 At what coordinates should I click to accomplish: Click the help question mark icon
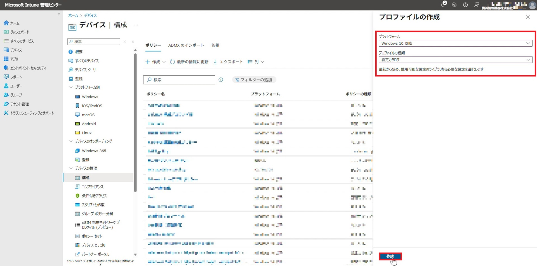465,5
